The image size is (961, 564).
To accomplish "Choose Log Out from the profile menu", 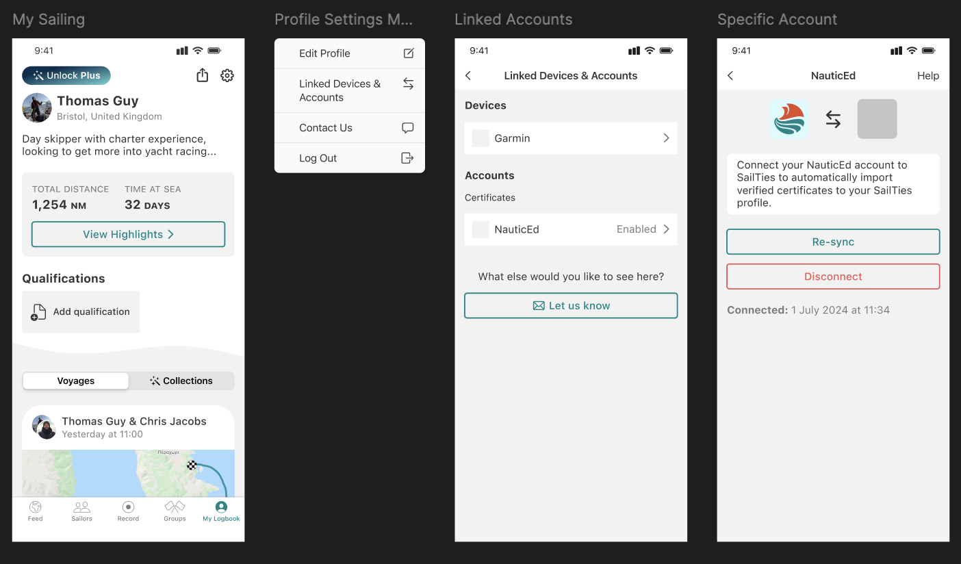I will (x=349, y=158).
